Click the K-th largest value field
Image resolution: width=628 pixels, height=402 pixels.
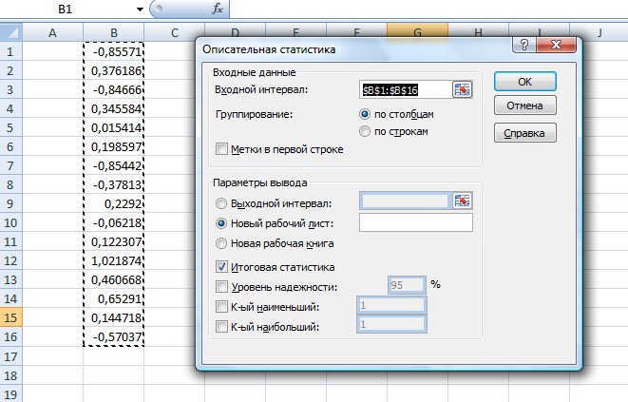tap(391, 324)
